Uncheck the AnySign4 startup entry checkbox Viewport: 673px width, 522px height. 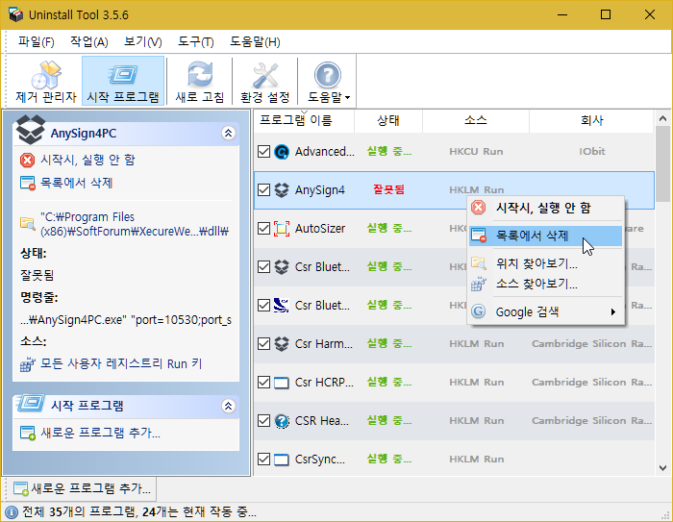264,189
